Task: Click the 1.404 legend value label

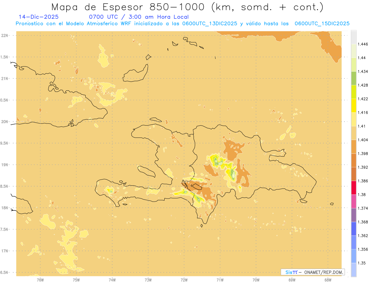Action: tap(362, 140)
